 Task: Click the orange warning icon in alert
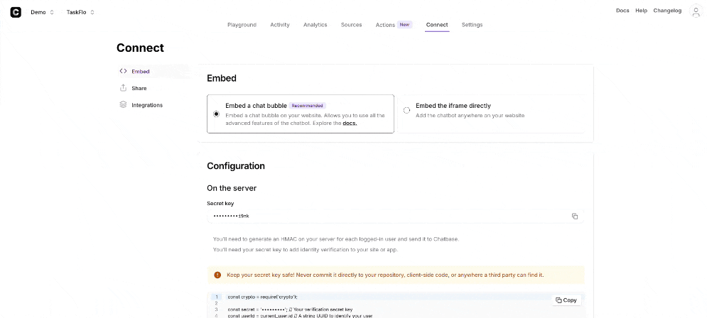tap(217, 275)
